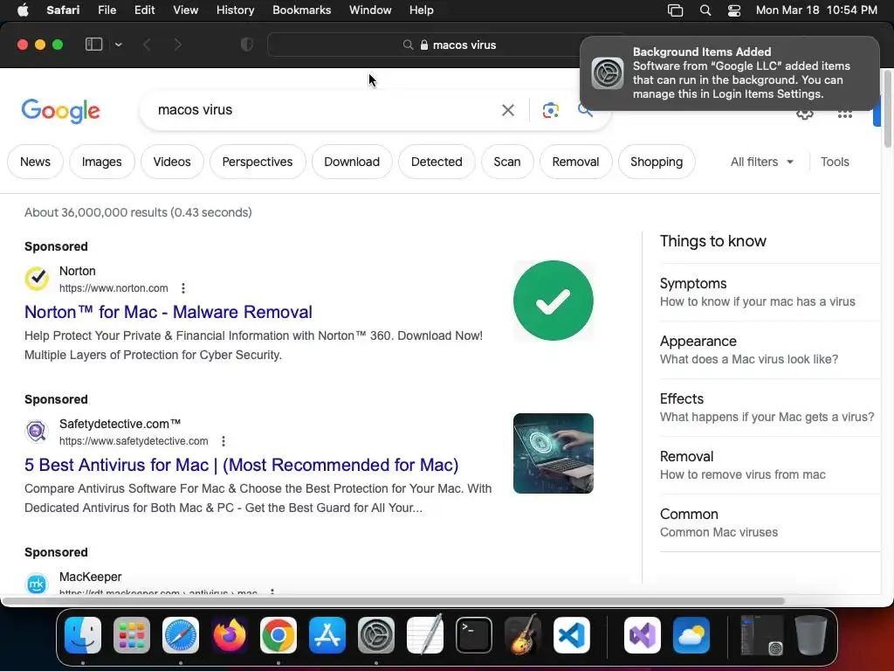Open the History menu
This screenshot has width=894, height=671.
pyautogui.click(x=235, y=10)
